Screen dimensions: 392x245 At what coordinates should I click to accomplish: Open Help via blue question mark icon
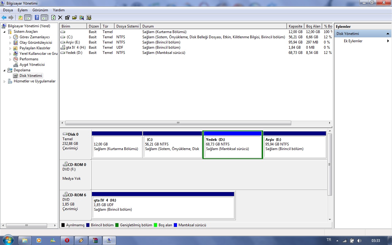[x=37, y=17]
